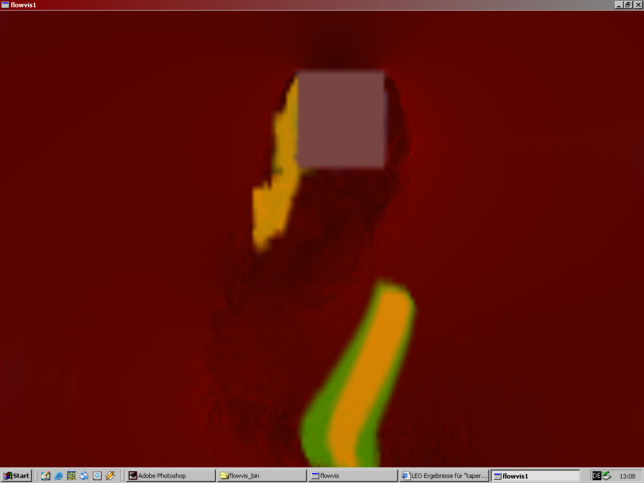Switch to the flowvis taskbar window
This screenshot has height=483, width=644.
(x=353, y=476)
